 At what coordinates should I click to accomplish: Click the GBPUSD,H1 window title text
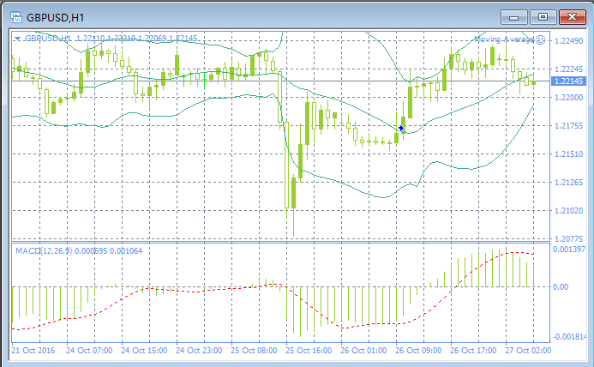point(56,18)
